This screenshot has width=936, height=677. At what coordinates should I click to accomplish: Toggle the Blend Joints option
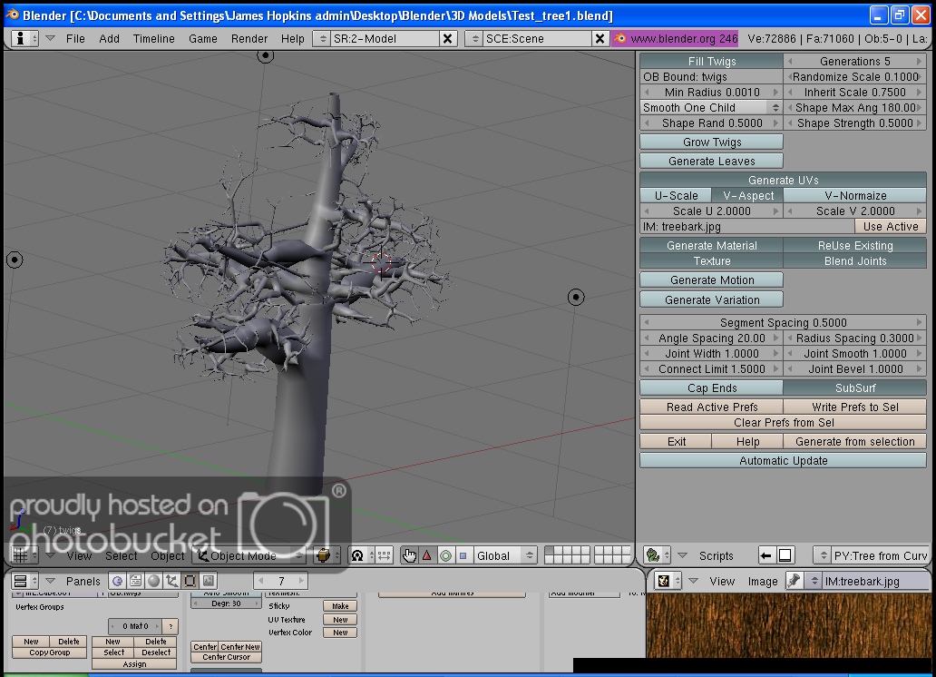pos(854,261)
